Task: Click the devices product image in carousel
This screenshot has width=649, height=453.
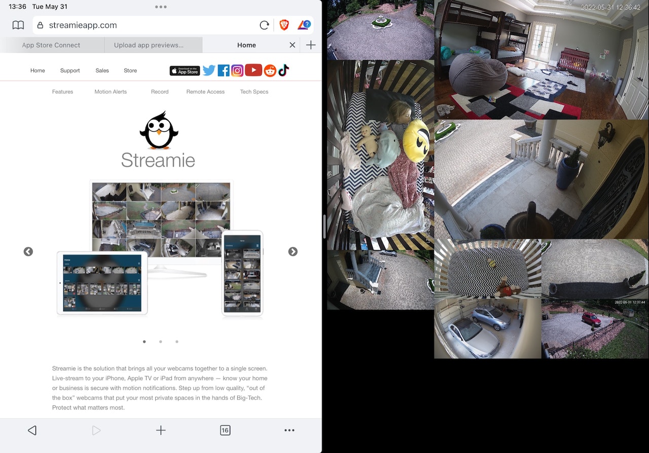Action: pyautogui.click(x=160, y=248)
